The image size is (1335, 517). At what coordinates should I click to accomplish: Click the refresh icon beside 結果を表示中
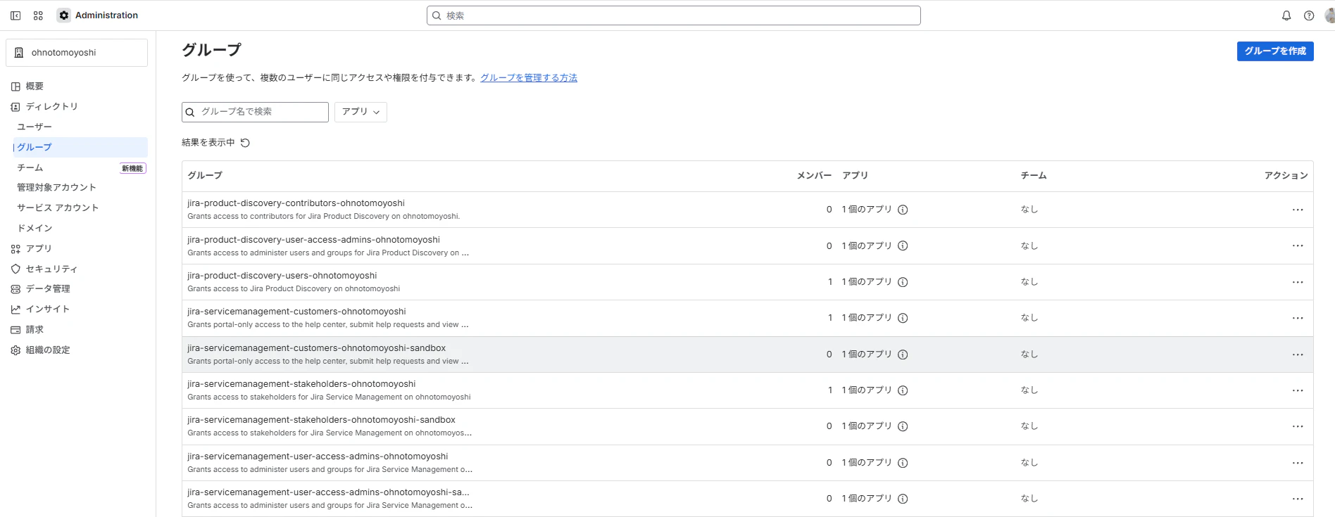pyautogui.click(x=245, y=143)
